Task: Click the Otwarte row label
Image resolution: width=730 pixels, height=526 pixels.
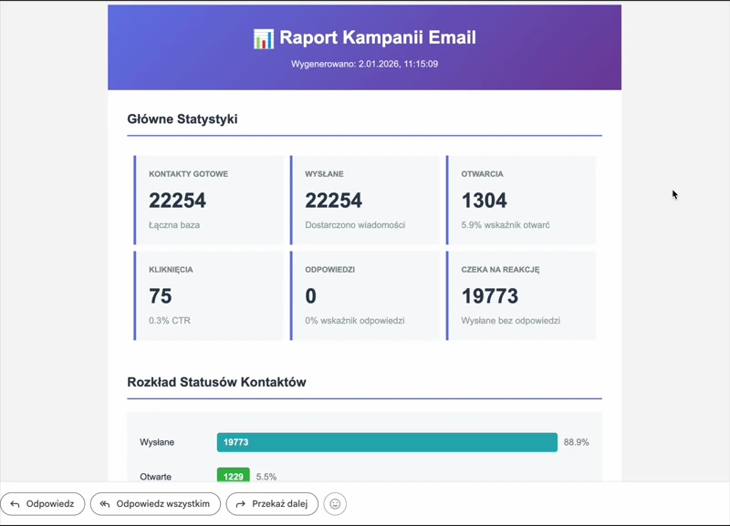Action: (156, 477)
